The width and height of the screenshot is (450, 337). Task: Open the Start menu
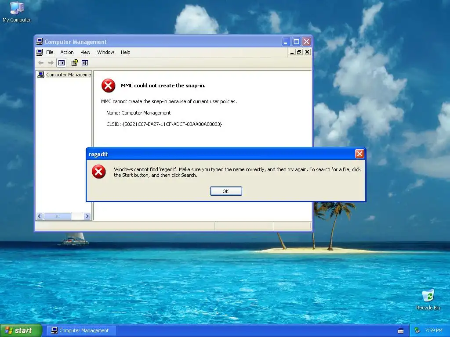(21, 330)
